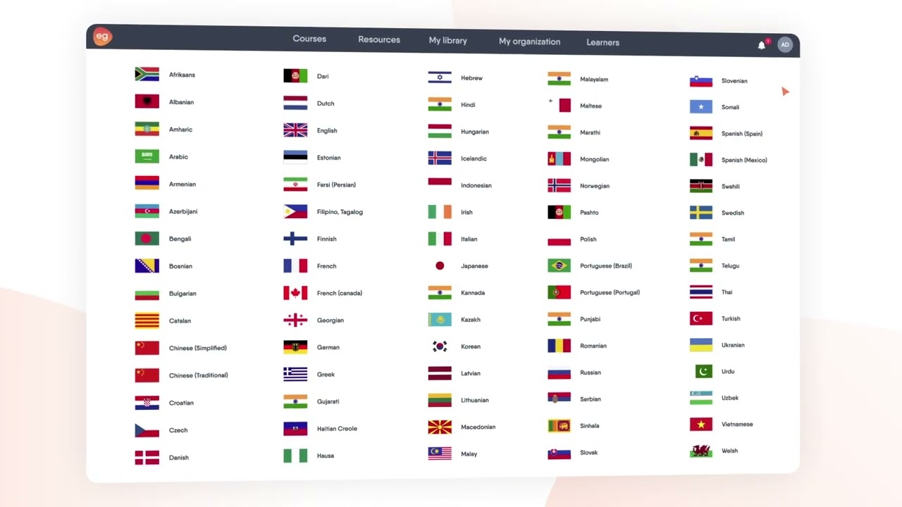Click the flag beside Portuguese (Brazil)
Viewport: 902px width, 507px height.
pos(559,265)
